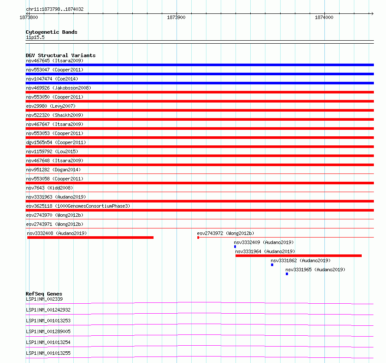Screen dimensions: 386x363
Task: Open nsv553058 (Cooper2011) variant
Action: [x=55, y=179]
